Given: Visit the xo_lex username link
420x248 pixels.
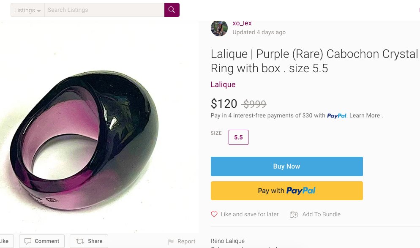Looking at the screenshot, I should pyautogui.click(x=242, y=24).
